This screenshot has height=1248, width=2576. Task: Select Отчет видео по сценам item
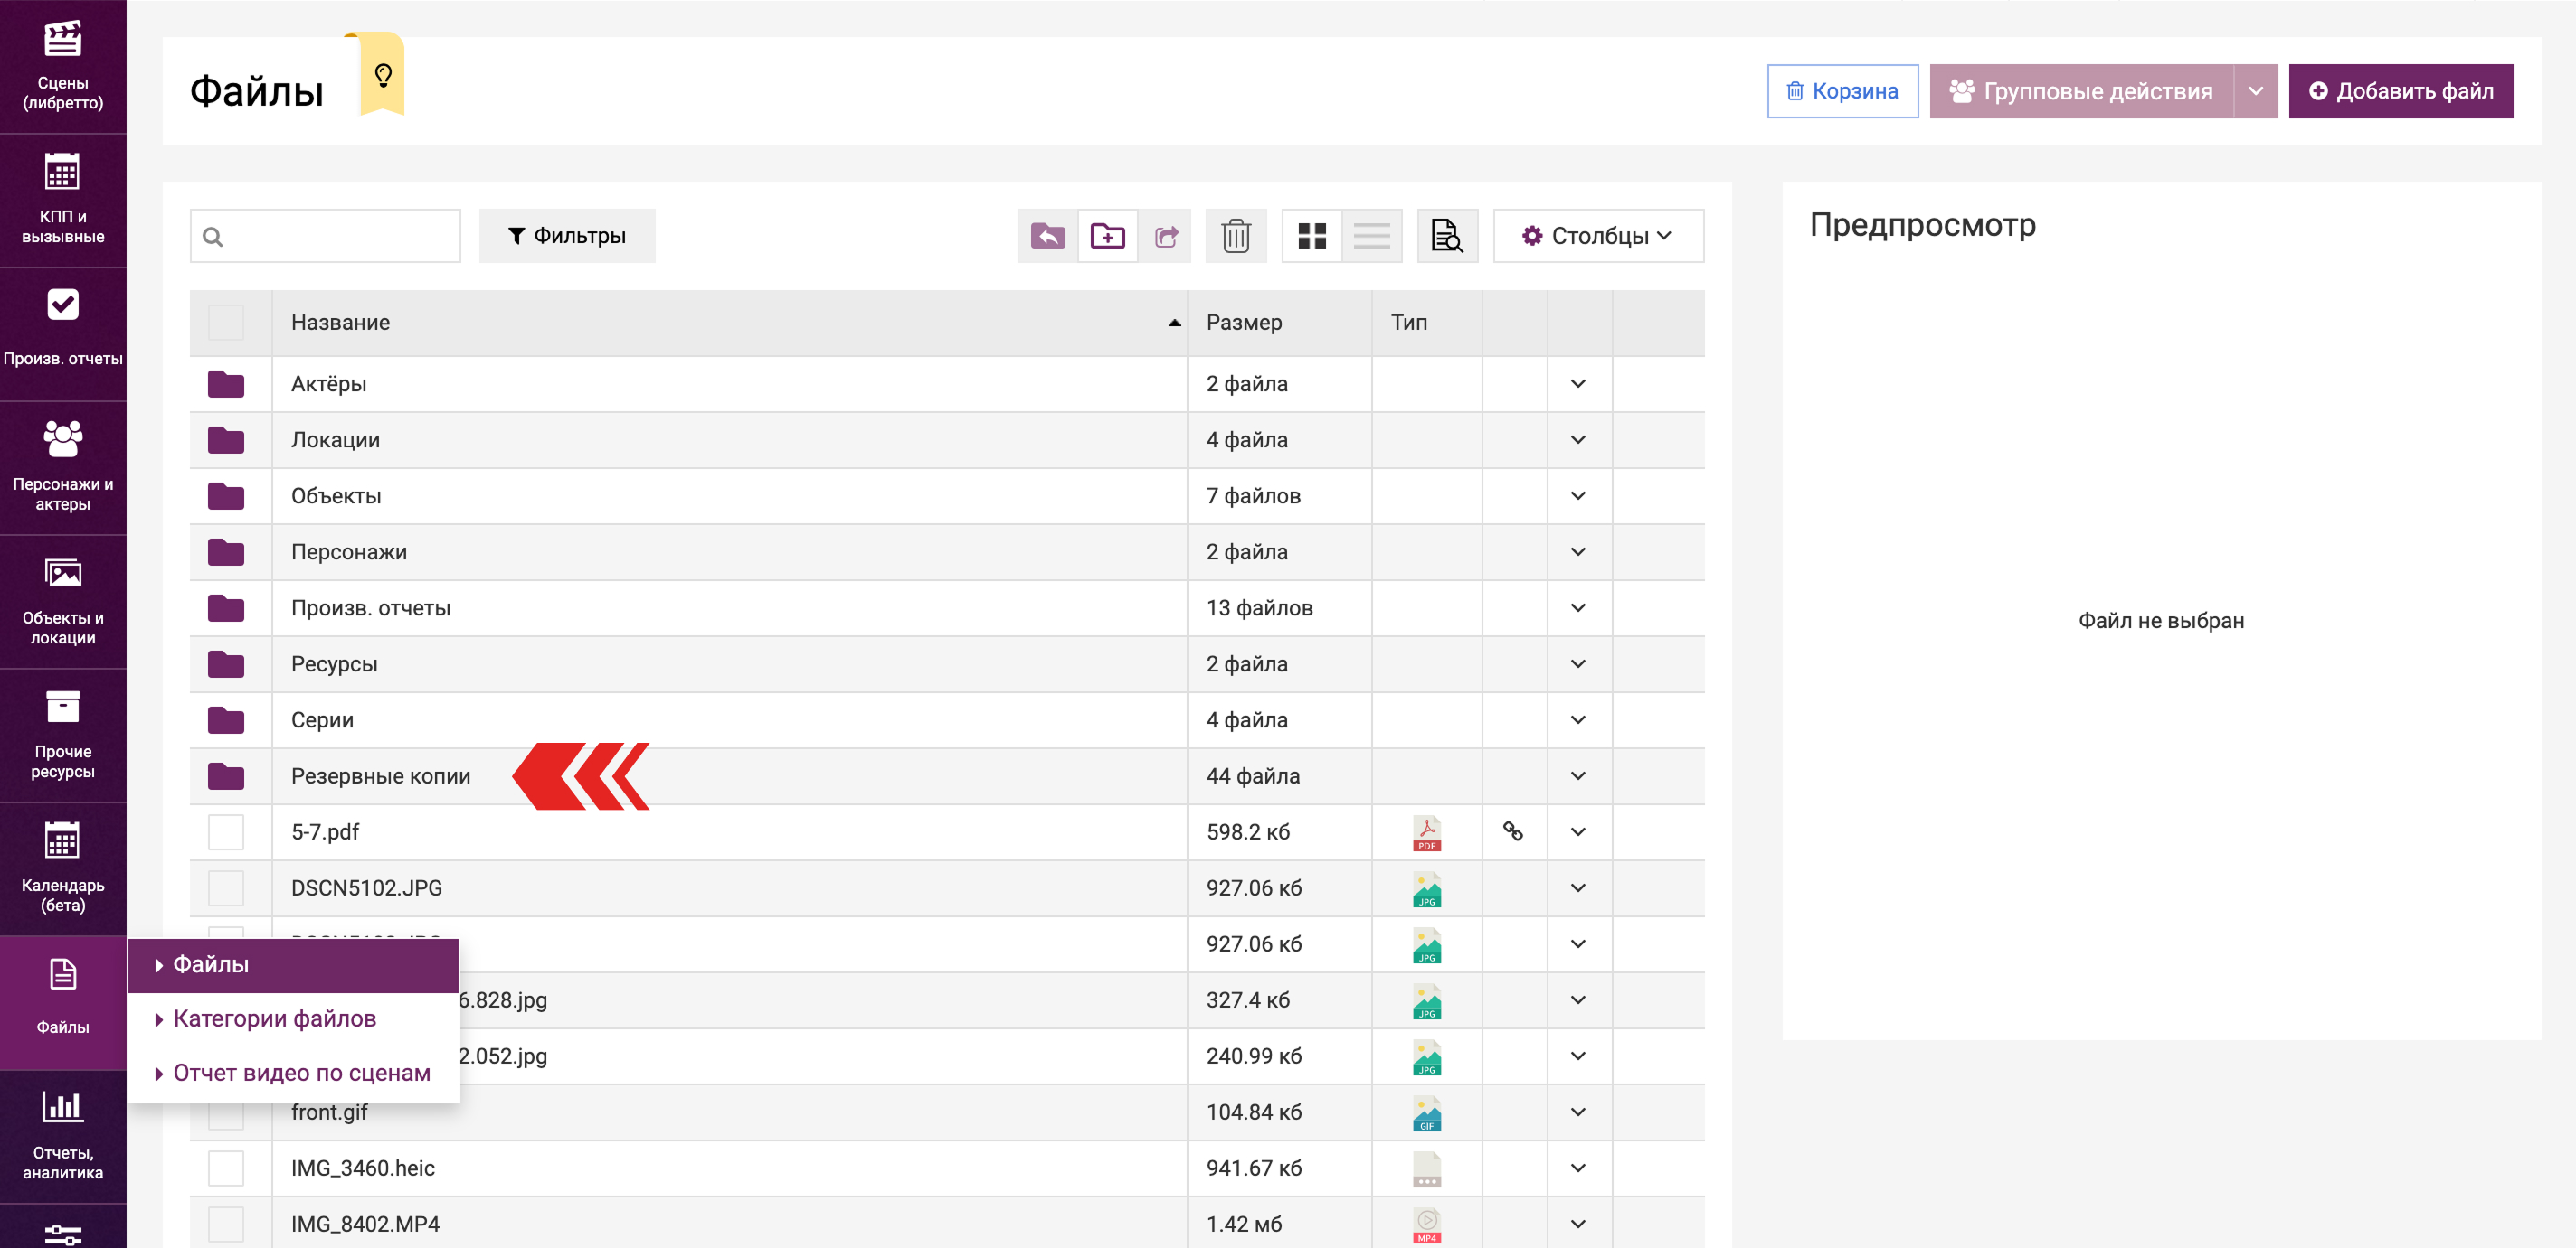[301, 1072]
